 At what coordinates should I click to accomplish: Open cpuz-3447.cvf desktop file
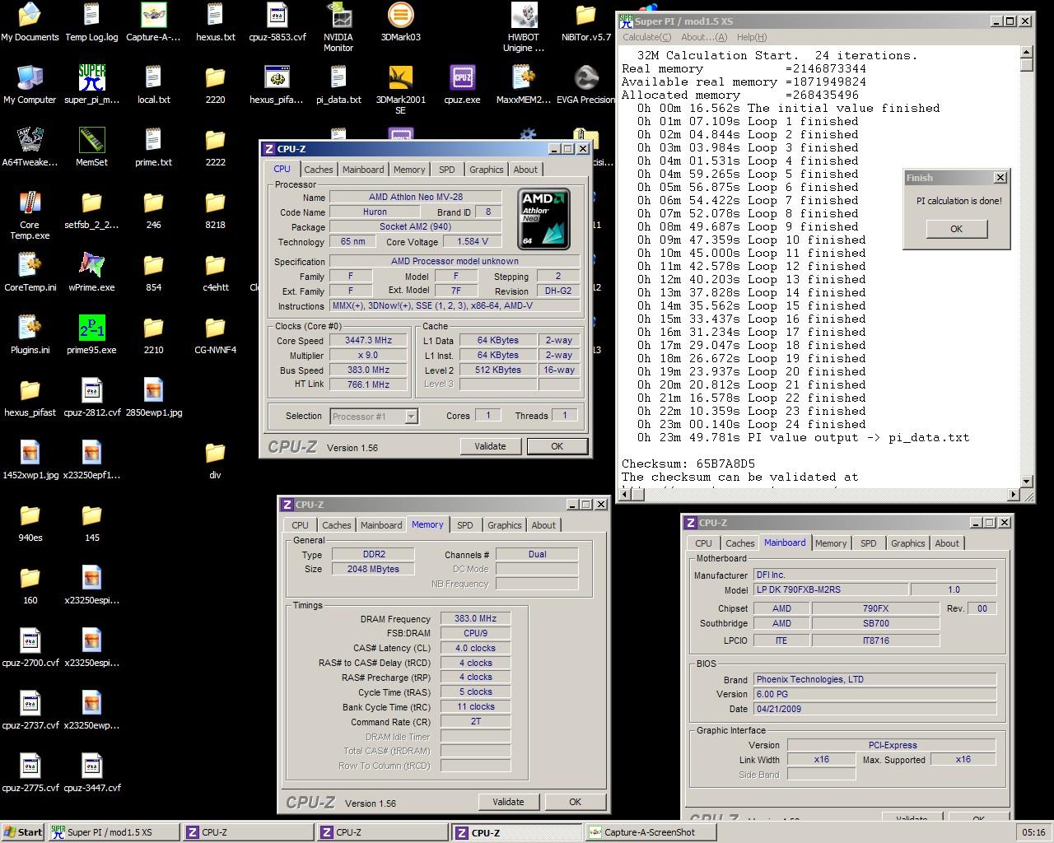(91, 774)
